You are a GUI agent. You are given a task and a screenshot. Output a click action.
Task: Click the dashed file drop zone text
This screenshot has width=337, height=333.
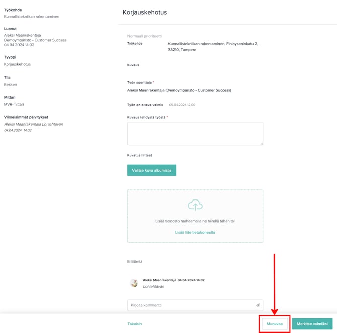click(194, 221)
